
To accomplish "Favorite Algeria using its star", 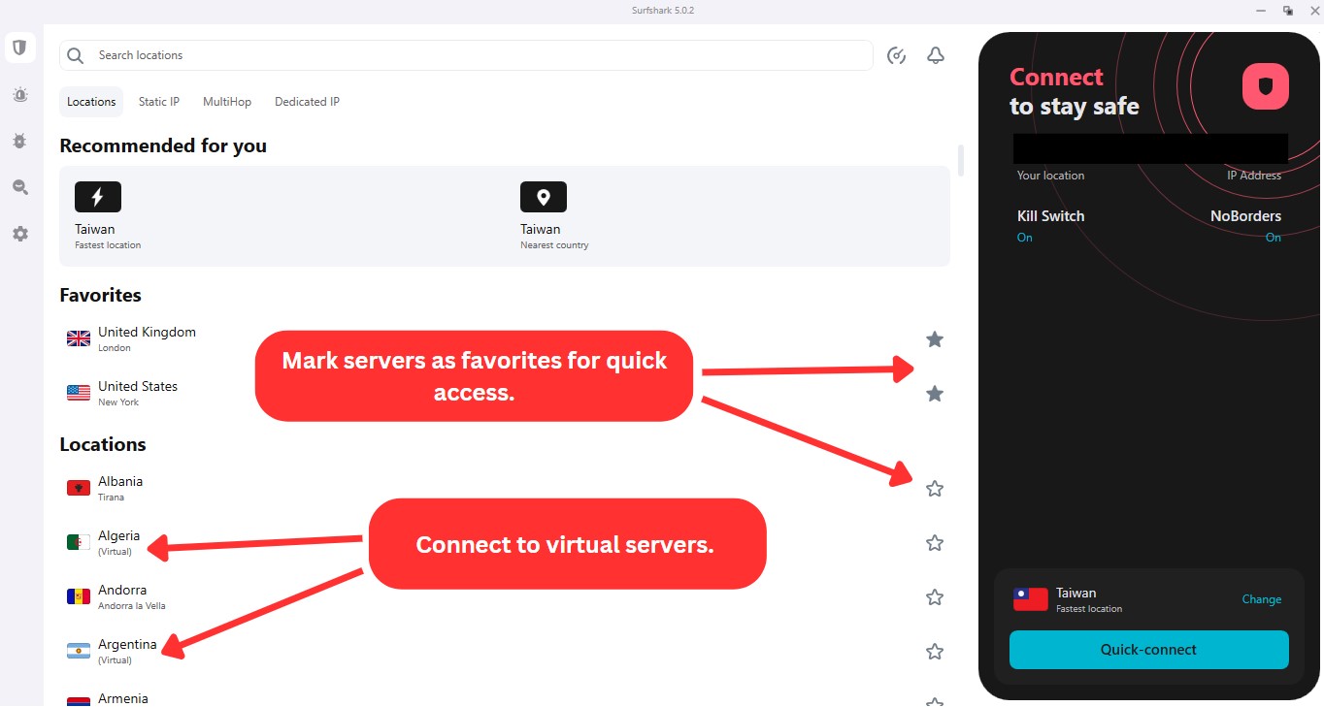I will 935,542.
